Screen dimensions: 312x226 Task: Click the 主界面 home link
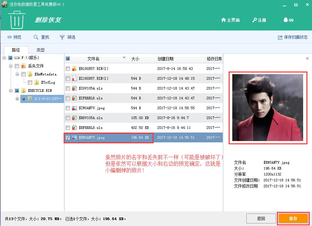(x=230, y=20)
